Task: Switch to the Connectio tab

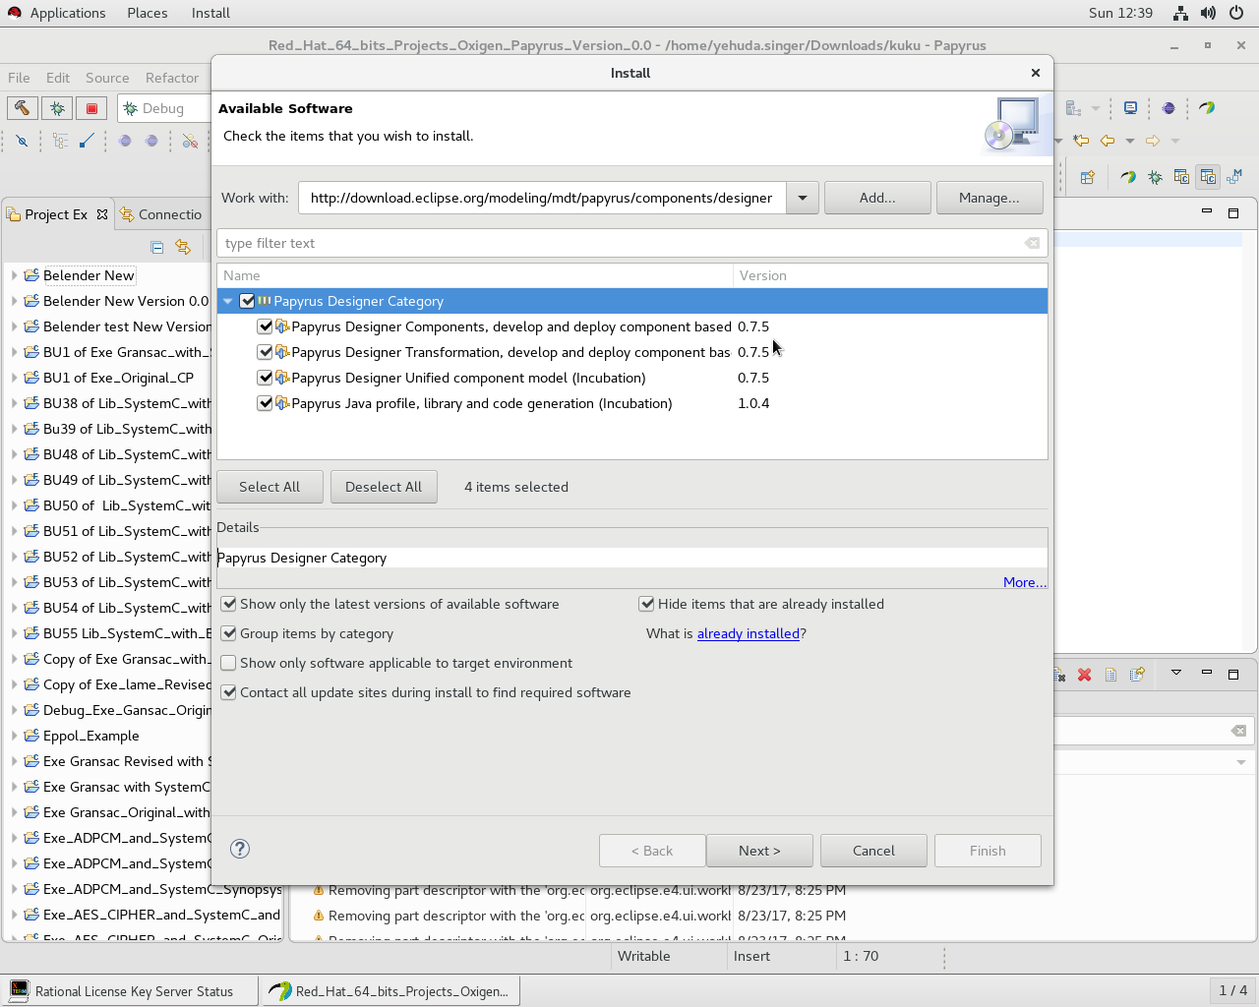Action: tap(160, 214)
